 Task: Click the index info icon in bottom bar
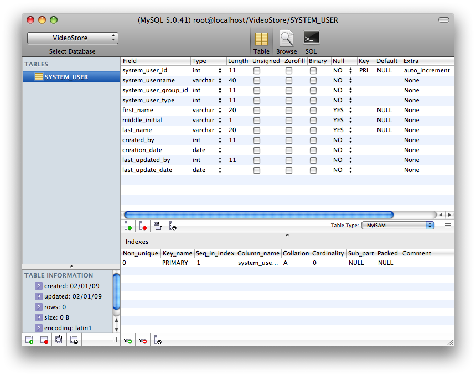[158, 340]
